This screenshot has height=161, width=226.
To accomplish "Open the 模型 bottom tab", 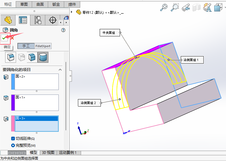I will point(33,152).
